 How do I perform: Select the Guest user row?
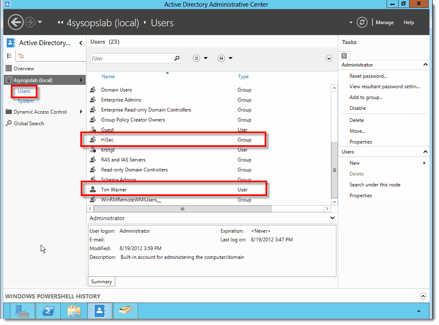tap(209, 129)
